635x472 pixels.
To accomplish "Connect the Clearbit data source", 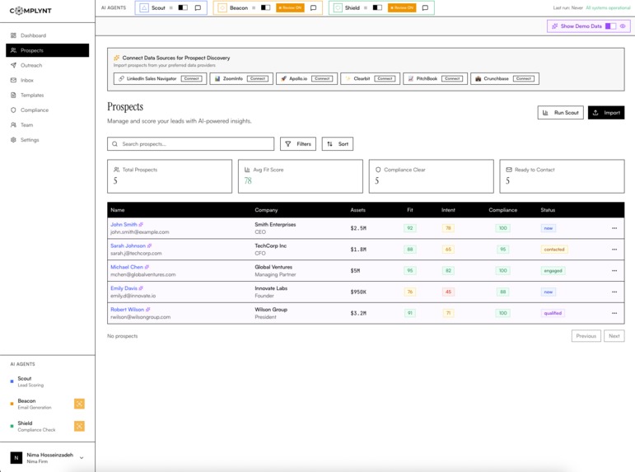I will point(385,78).
